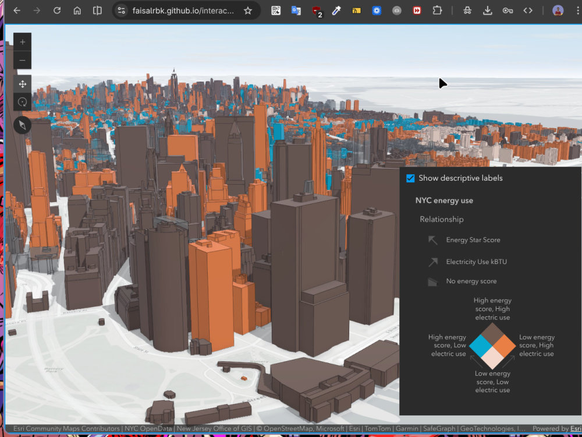The image size is (582, 437).
Task: Open the developer code brackets icon
Action: pos(528,10)
